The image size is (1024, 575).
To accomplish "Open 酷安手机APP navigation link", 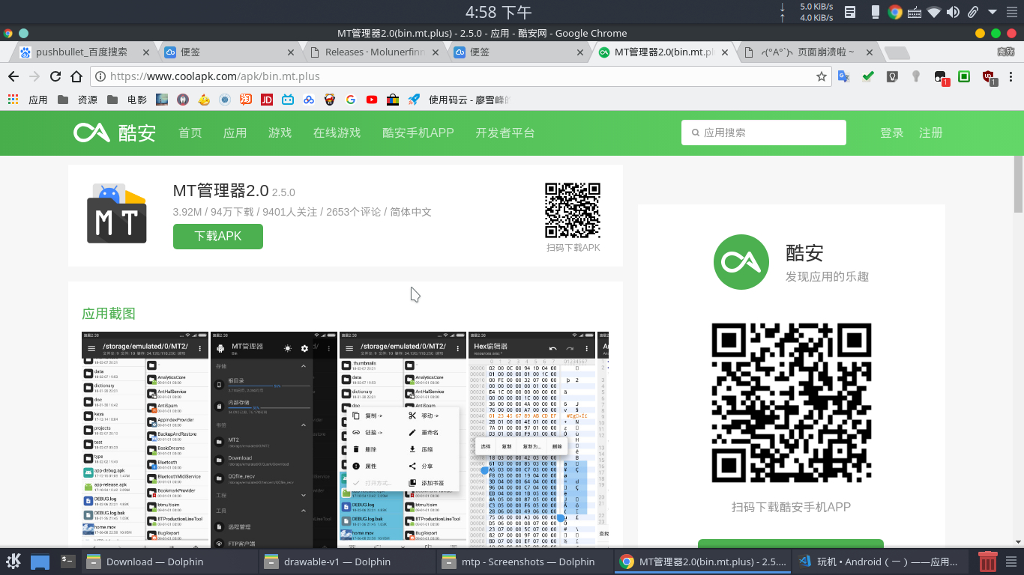I will 418,133.
